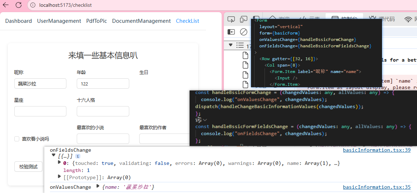Click the 昵称 input field
This screenshot has height=193, width=417.
(40, 84)
